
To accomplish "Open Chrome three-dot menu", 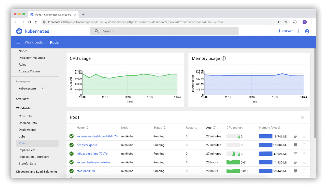I will (x=311, y=22).
